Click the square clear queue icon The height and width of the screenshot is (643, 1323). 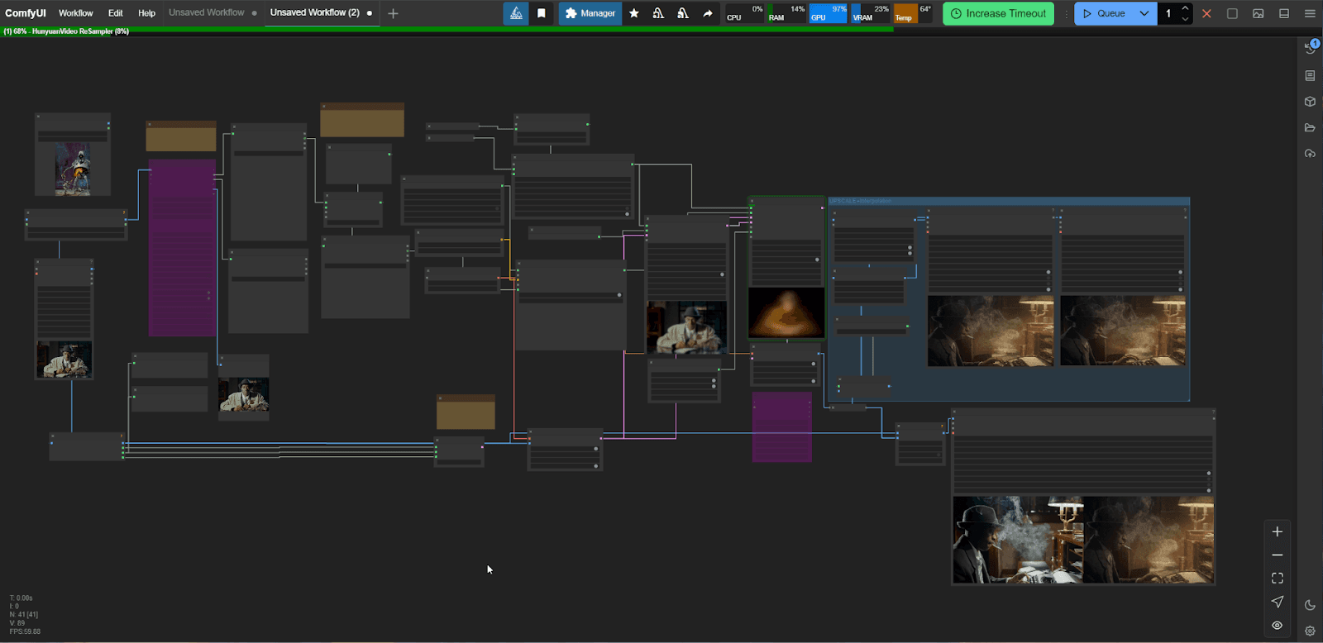(1232, 13)
